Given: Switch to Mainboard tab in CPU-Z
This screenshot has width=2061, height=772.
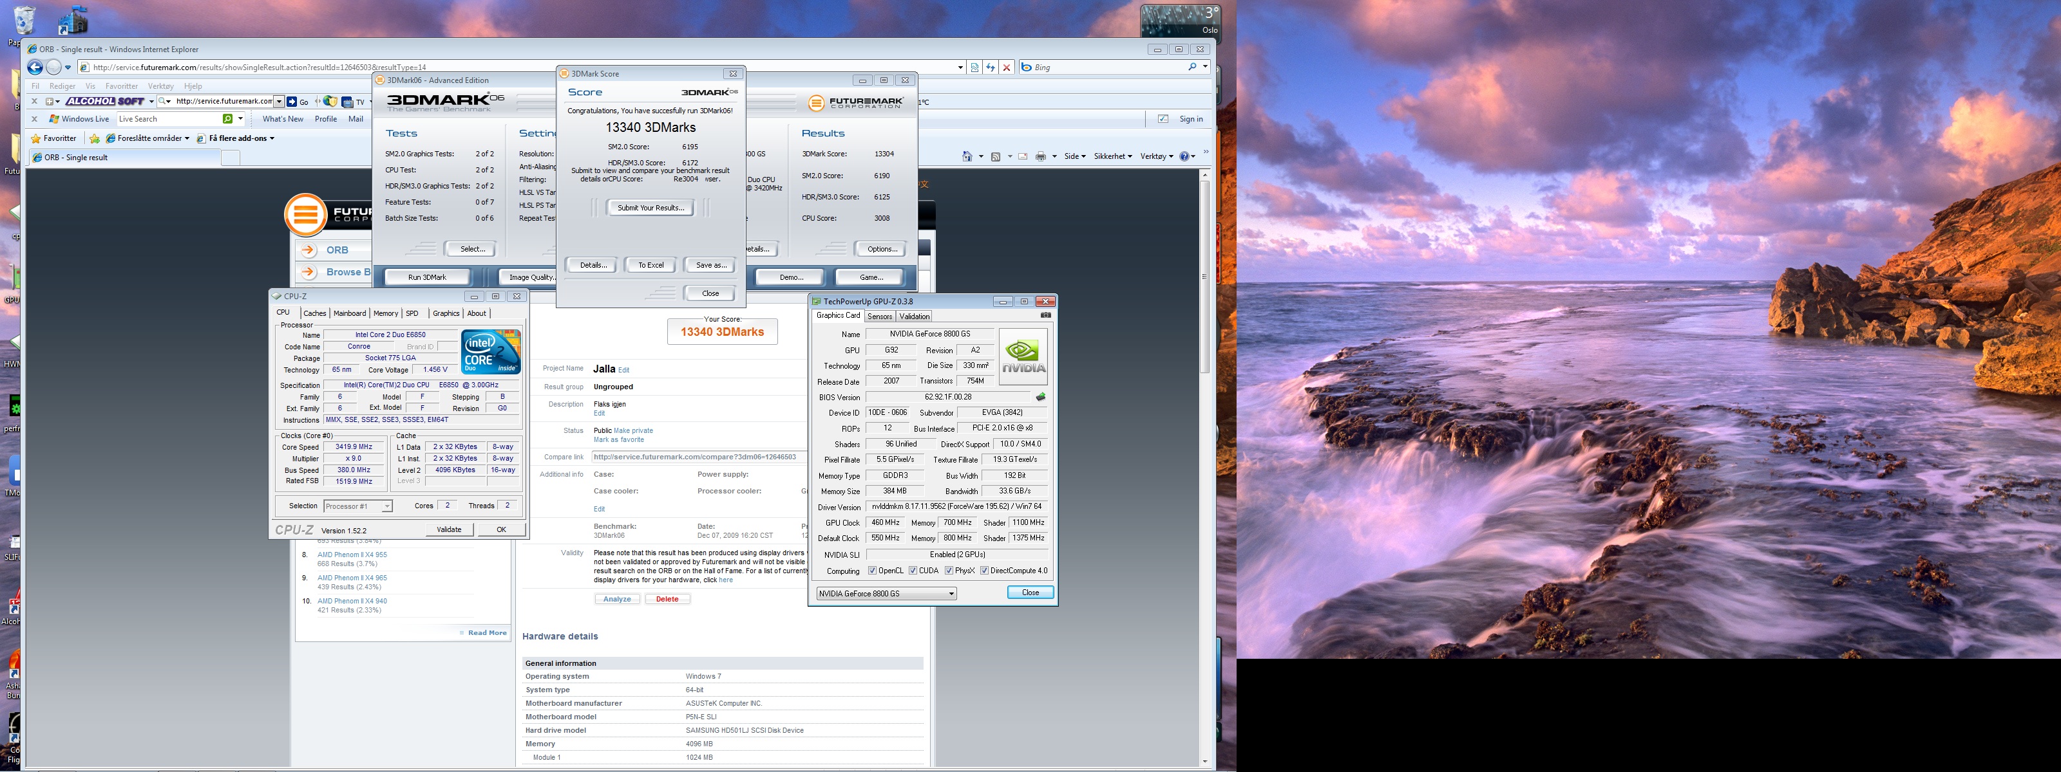Looking at the screenshot, I should pyautogui.click(x=350, y=313).
